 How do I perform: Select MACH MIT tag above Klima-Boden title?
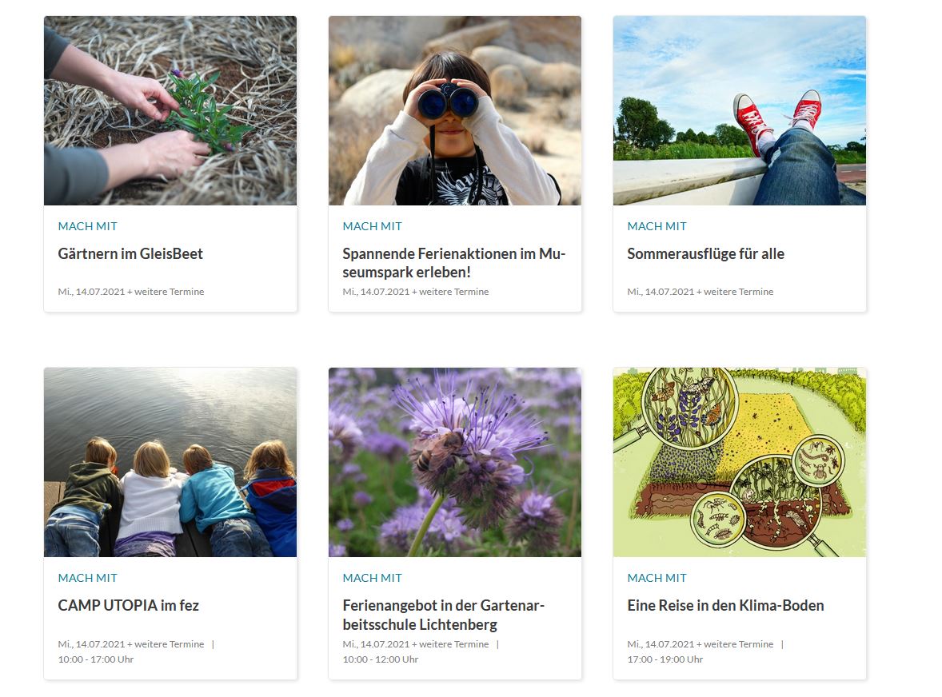657,578
